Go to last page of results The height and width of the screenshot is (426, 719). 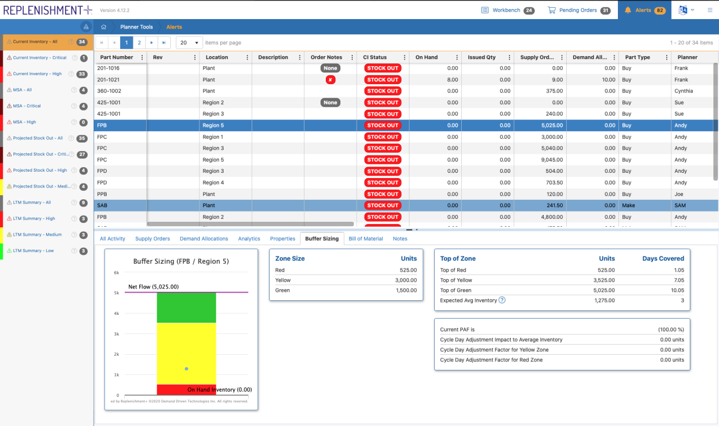tap(163, 43)
